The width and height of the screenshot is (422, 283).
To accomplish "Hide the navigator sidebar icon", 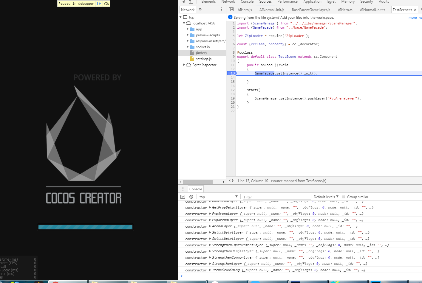I will (231, 10).
